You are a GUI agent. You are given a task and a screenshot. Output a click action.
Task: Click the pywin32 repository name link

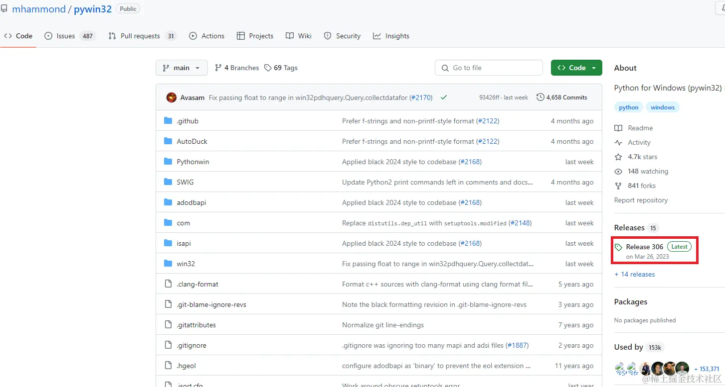click(93, 9)
